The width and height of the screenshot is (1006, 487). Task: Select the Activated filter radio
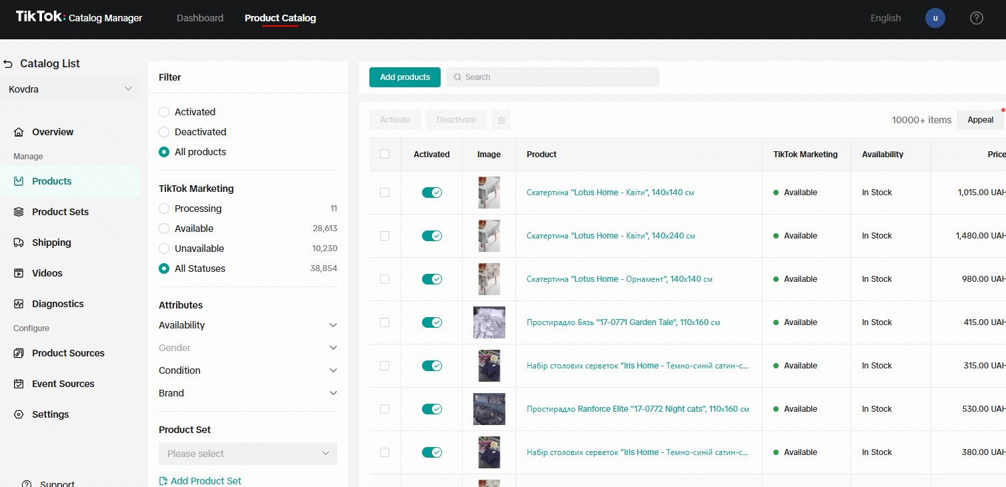[x=164, y=112]
